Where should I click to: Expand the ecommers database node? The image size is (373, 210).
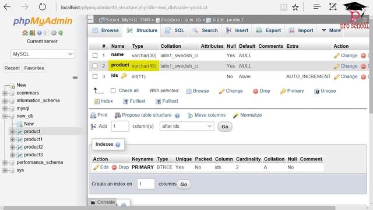(5, 93)
